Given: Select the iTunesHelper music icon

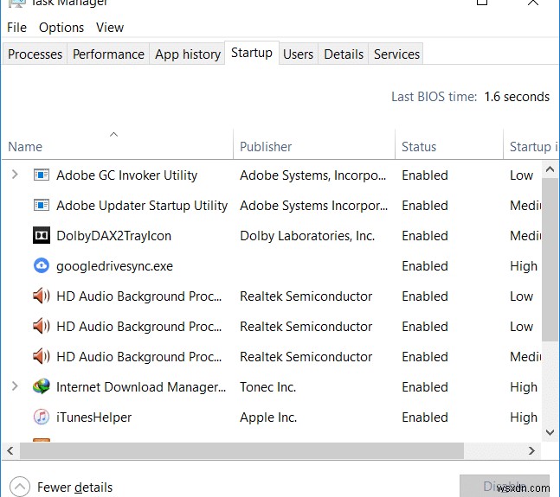Looking at the screenshot, I should click(41, 417).
